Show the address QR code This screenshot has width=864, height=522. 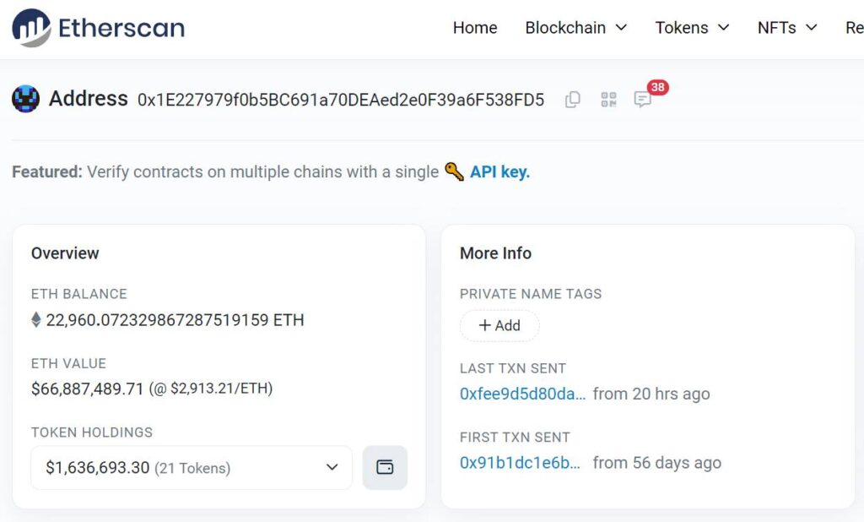click(608, 100)
